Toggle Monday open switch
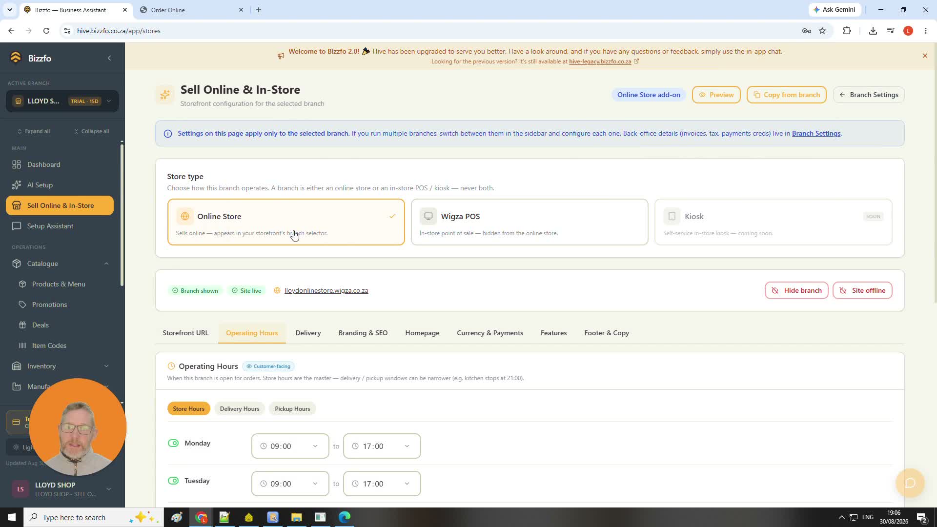This screenshot has width=937, height=527. coord(173,443)
